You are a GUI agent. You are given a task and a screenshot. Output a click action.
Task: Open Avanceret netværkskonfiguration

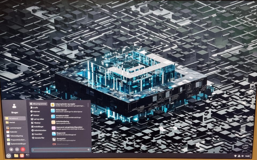point(69,128)
